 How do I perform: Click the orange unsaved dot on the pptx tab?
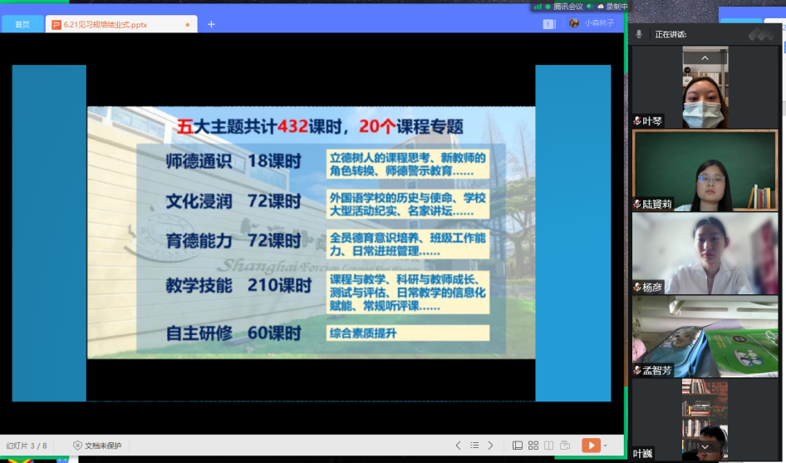pos(188,25)
